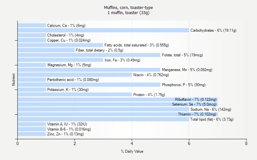This screenshot has width=257, height=160.
Task: Click the x-axis tick label '0'
Action: tap(18, 143)
